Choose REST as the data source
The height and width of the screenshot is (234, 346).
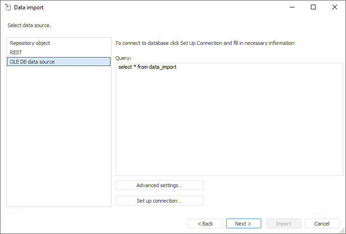click(16, 52)
